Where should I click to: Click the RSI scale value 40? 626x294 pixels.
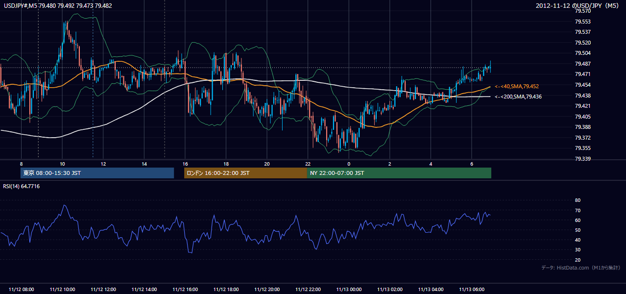tap(578, 240)
